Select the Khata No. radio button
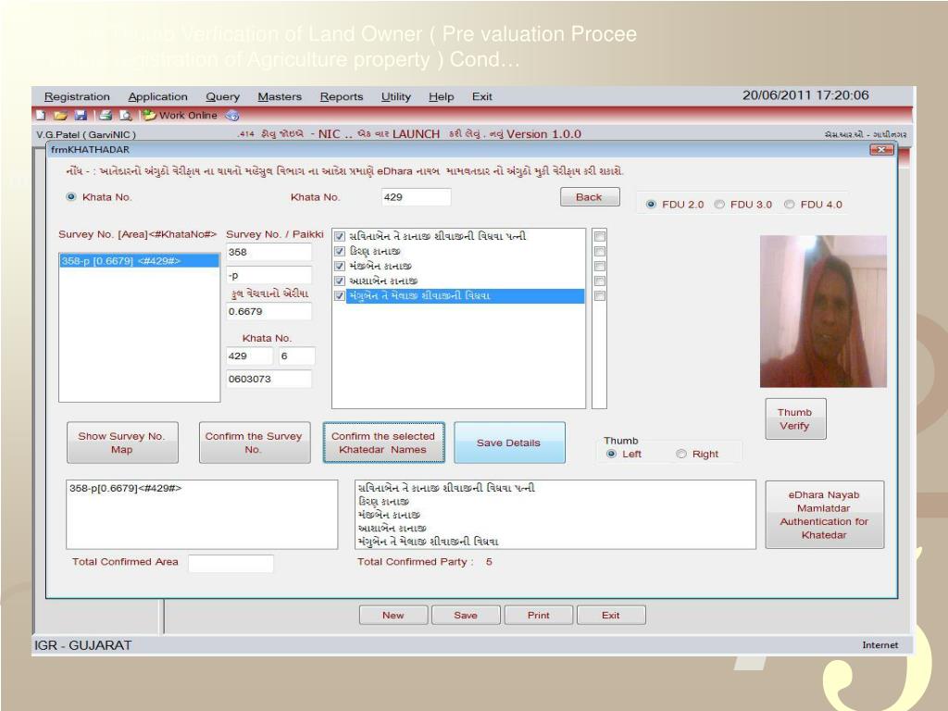948x711 pixels. coord(70,197)
